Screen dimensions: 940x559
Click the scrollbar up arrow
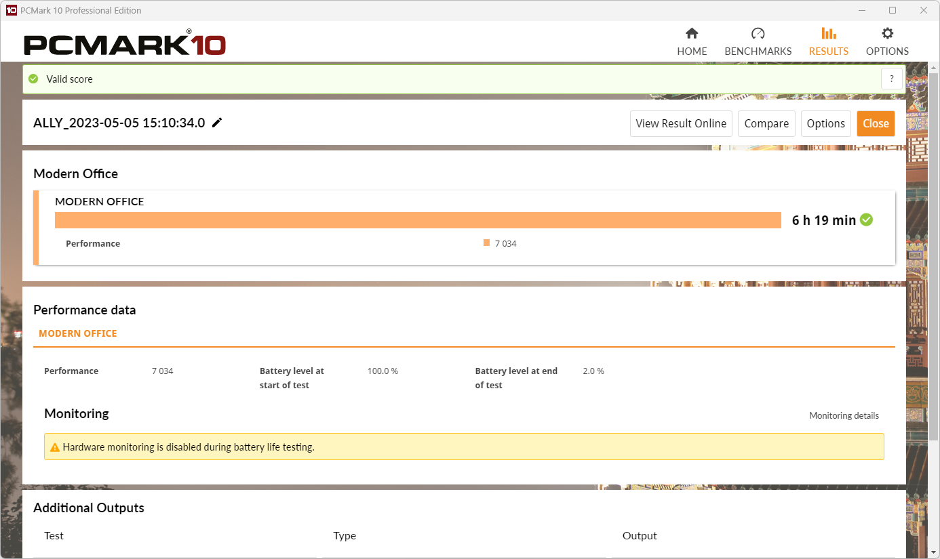tap(933, 68)
